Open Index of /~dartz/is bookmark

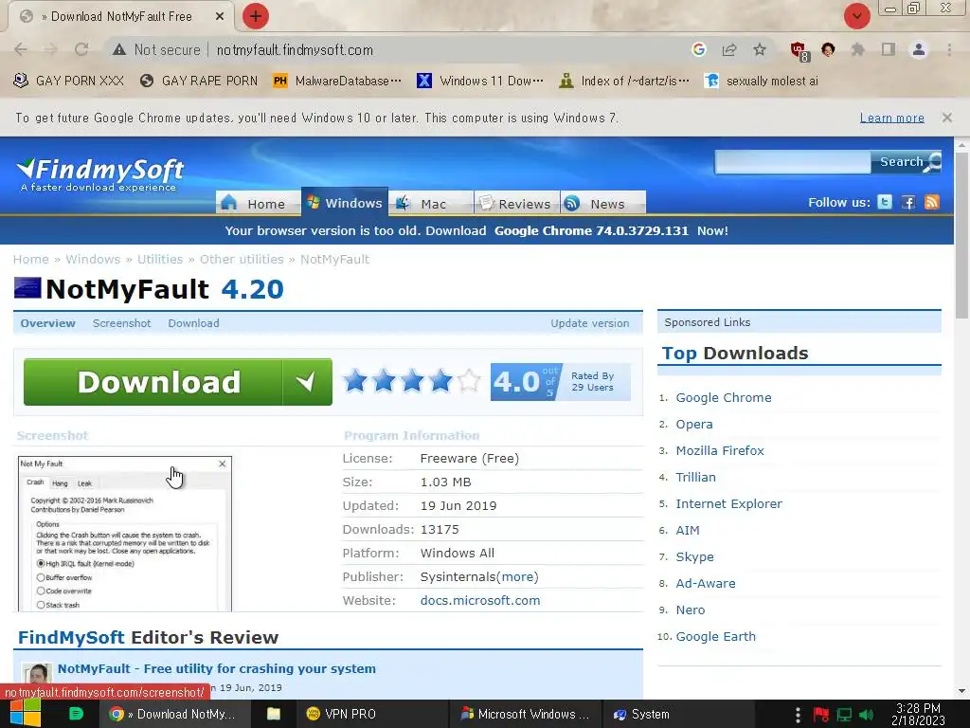pos(624,82)
